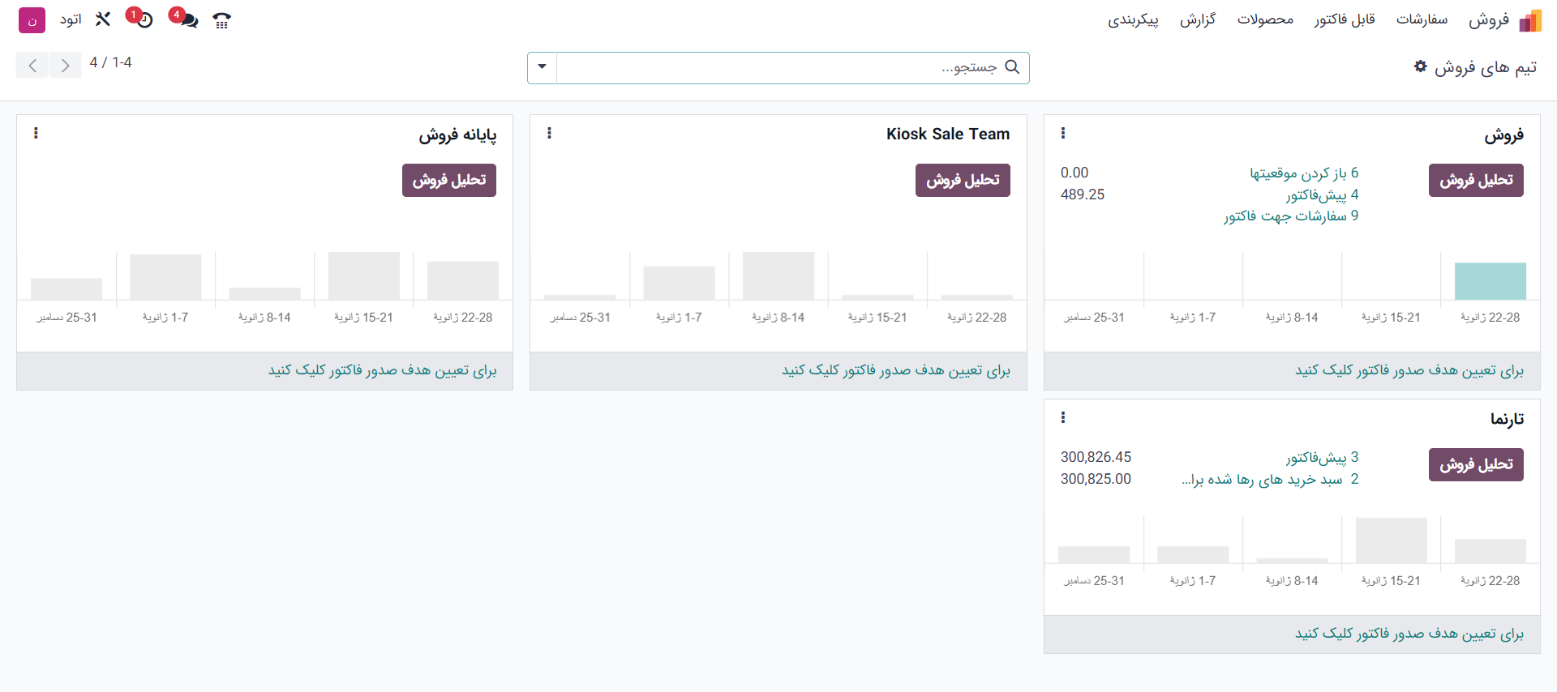Screen dimensions: 1557x692
Task: Open the debug tools wrench icon
Action: pyautogui.click(x=103, y=19)
